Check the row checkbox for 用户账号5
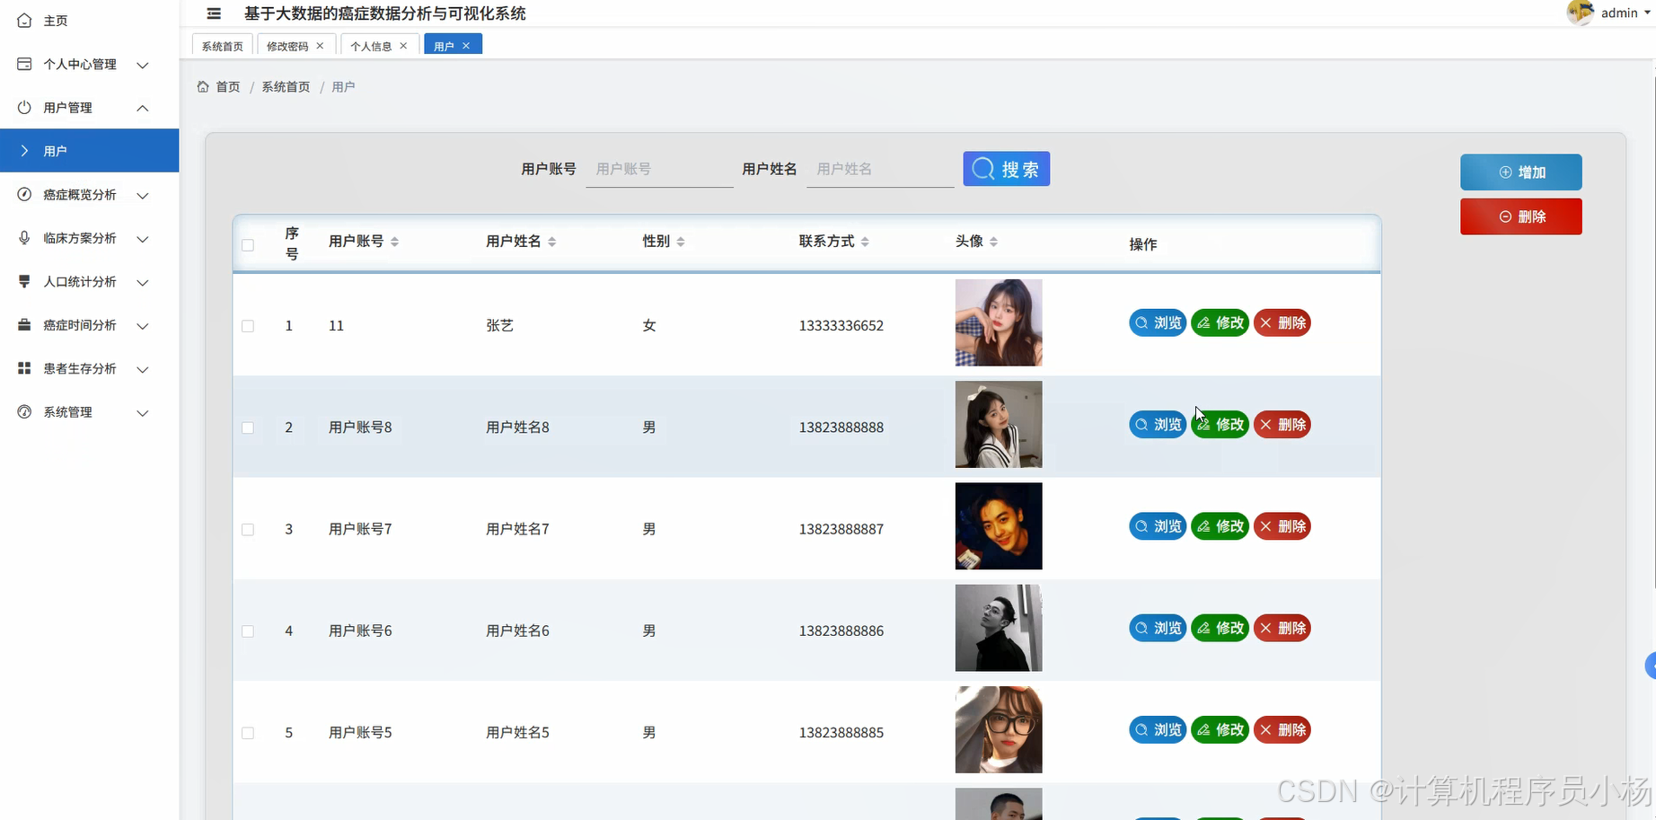This screenshot has height=820, width=1656. tap(248, 733)
